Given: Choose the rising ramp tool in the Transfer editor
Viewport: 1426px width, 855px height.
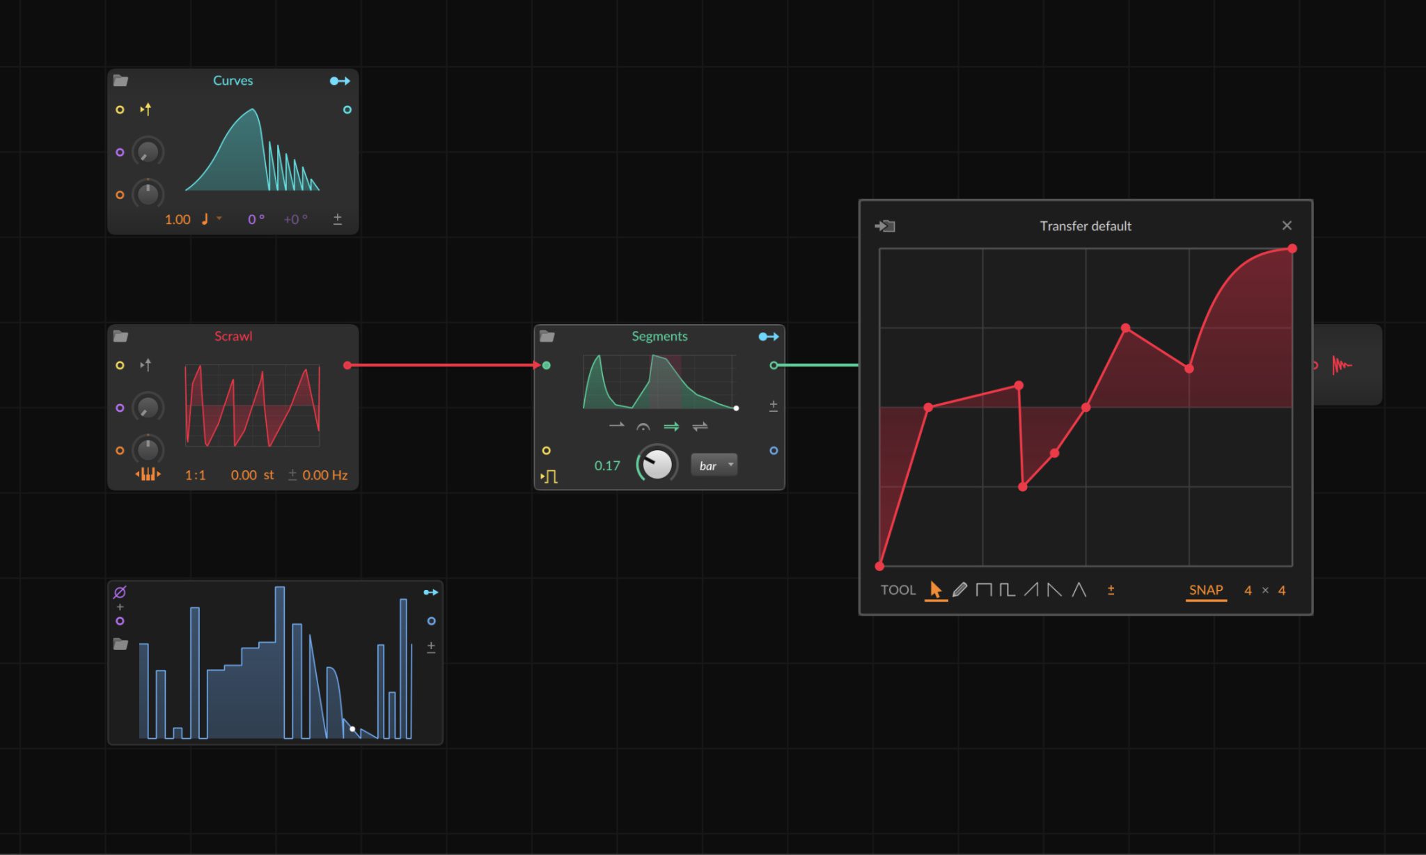Looking at the screenshot, I should point(1032,589).
